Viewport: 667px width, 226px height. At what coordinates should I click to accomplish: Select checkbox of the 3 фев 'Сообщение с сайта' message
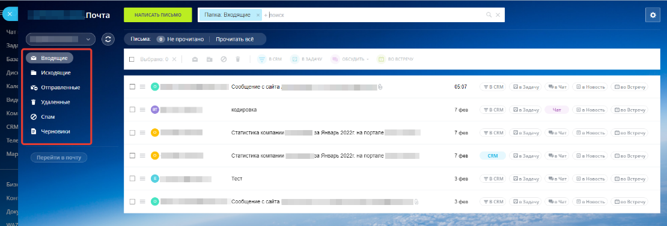132,201
